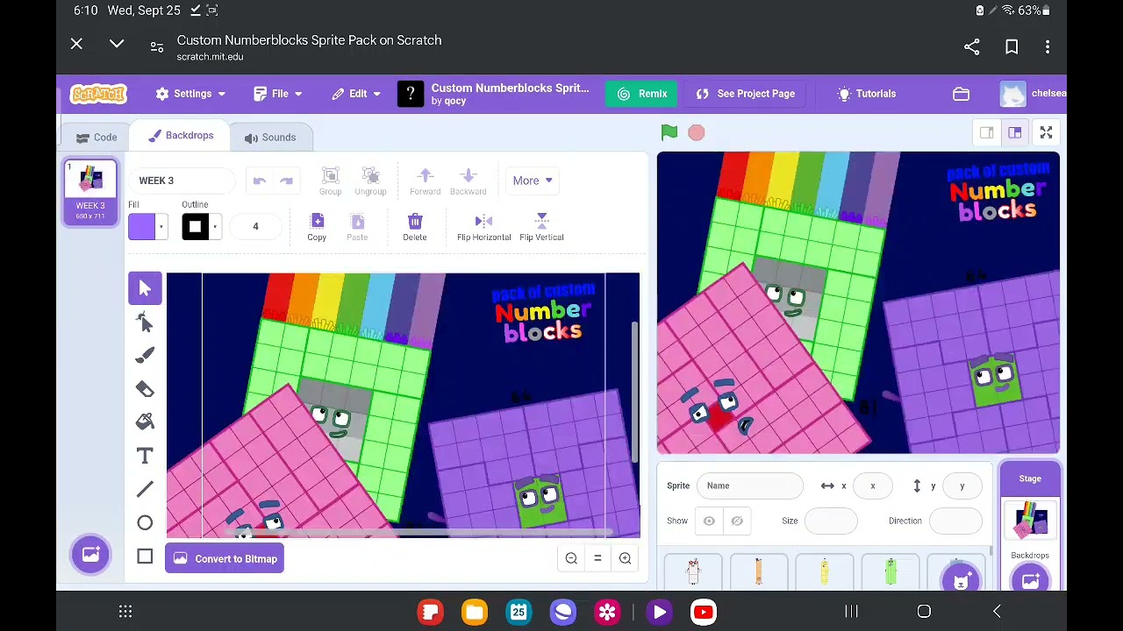The image size is (1123, 631).
Task: Enter full screen stage mode
Action: 1046,132
